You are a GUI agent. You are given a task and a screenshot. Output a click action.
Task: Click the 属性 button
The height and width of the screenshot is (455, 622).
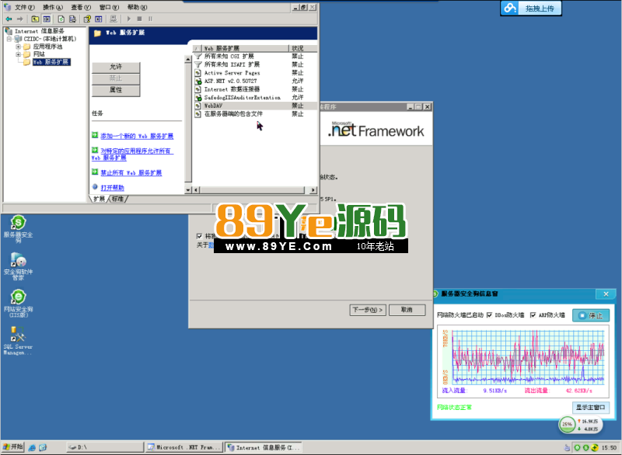116,90
